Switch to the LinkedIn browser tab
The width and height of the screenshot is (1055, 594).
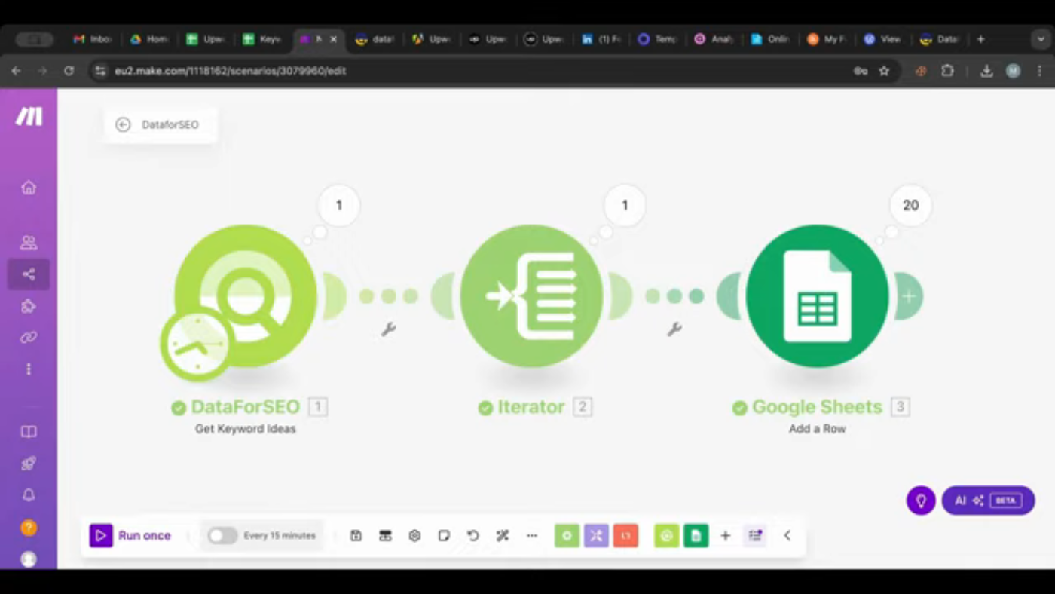click(600, 39)
